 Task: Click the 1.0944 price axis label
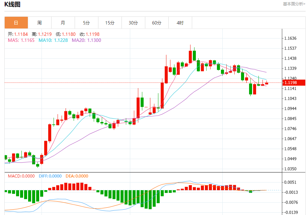pyautogui.click(x=290, y=109)
